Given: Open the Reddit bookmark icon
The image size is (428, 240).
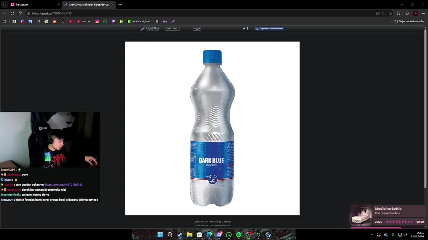Looking at the screenshot, I should pos(54,21).
